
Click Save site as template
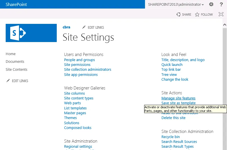click(x=178, y=103)
